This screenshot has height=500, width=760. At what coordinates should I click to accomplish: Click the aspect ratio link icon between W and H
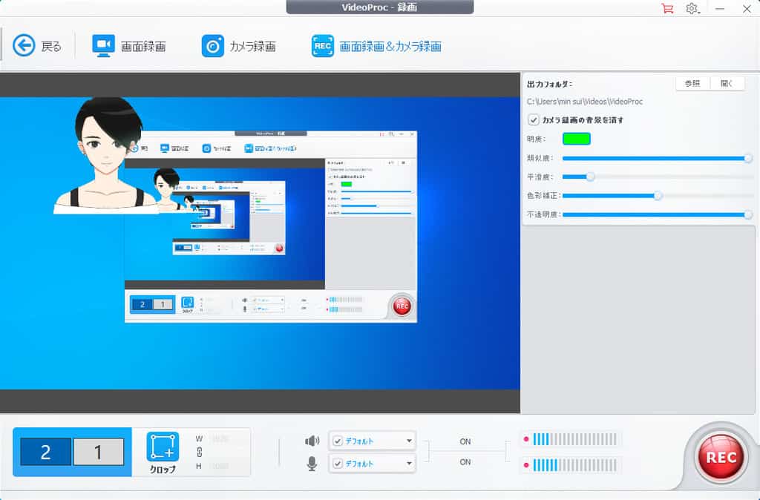[x=199, y=452]
